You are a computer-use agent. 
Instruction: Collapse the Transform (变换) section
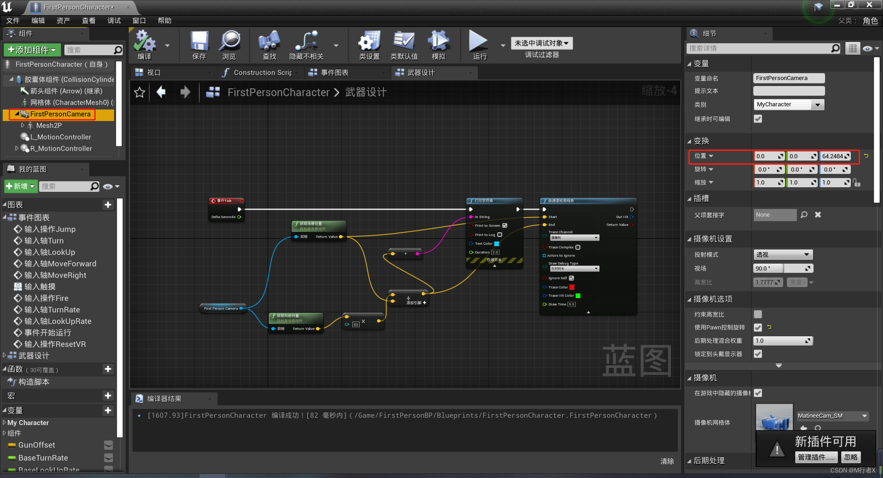coord(689,141)
